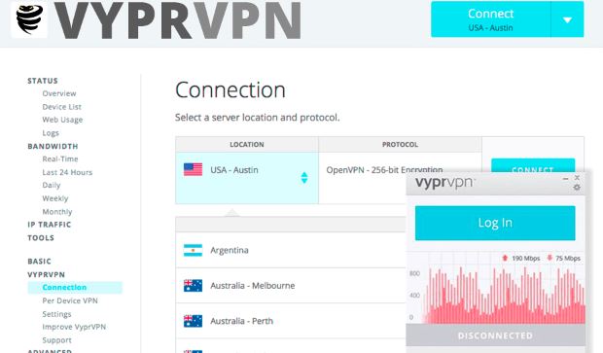Click the LOCATION column header

coord(247,145)
